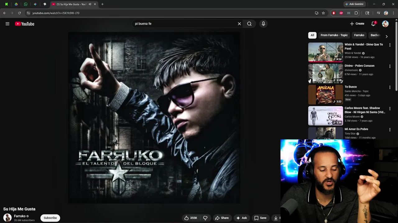398x223 pixels.
Task: Open a new browser tab
Action: [x=102, y=4]
